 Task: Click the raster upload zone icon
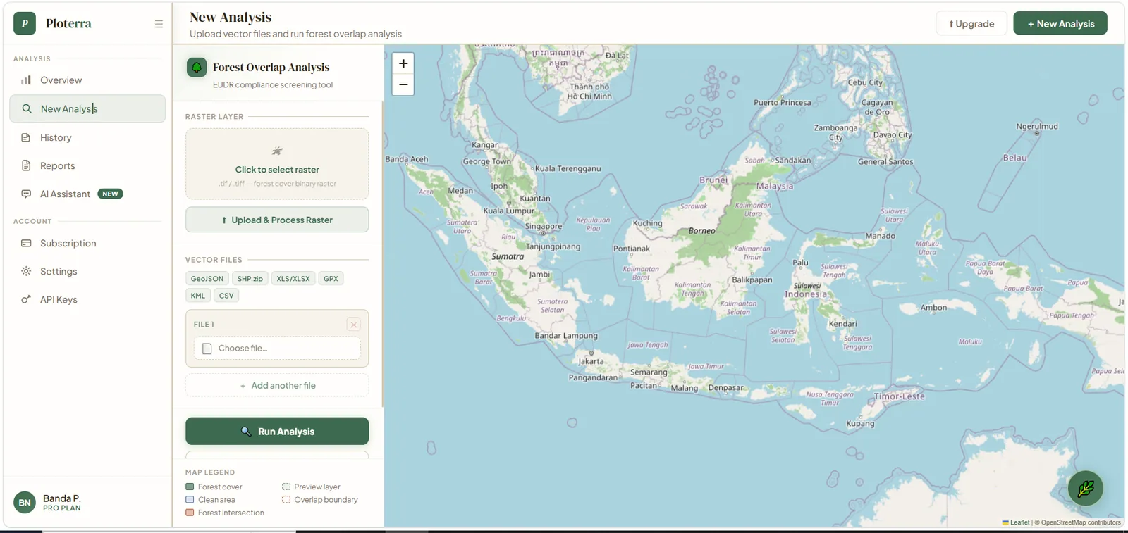click(277, 151)
